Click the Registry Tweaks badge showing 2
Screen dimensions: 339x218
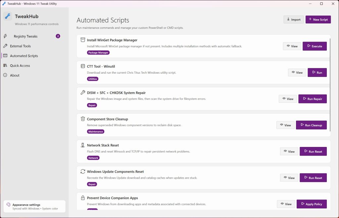[58, 36]
